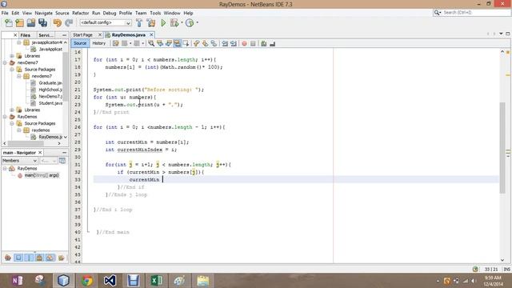512x288 pixels.
Task: Click the Search (Ctrl+I) field
Action: click(x=472, y=13)
